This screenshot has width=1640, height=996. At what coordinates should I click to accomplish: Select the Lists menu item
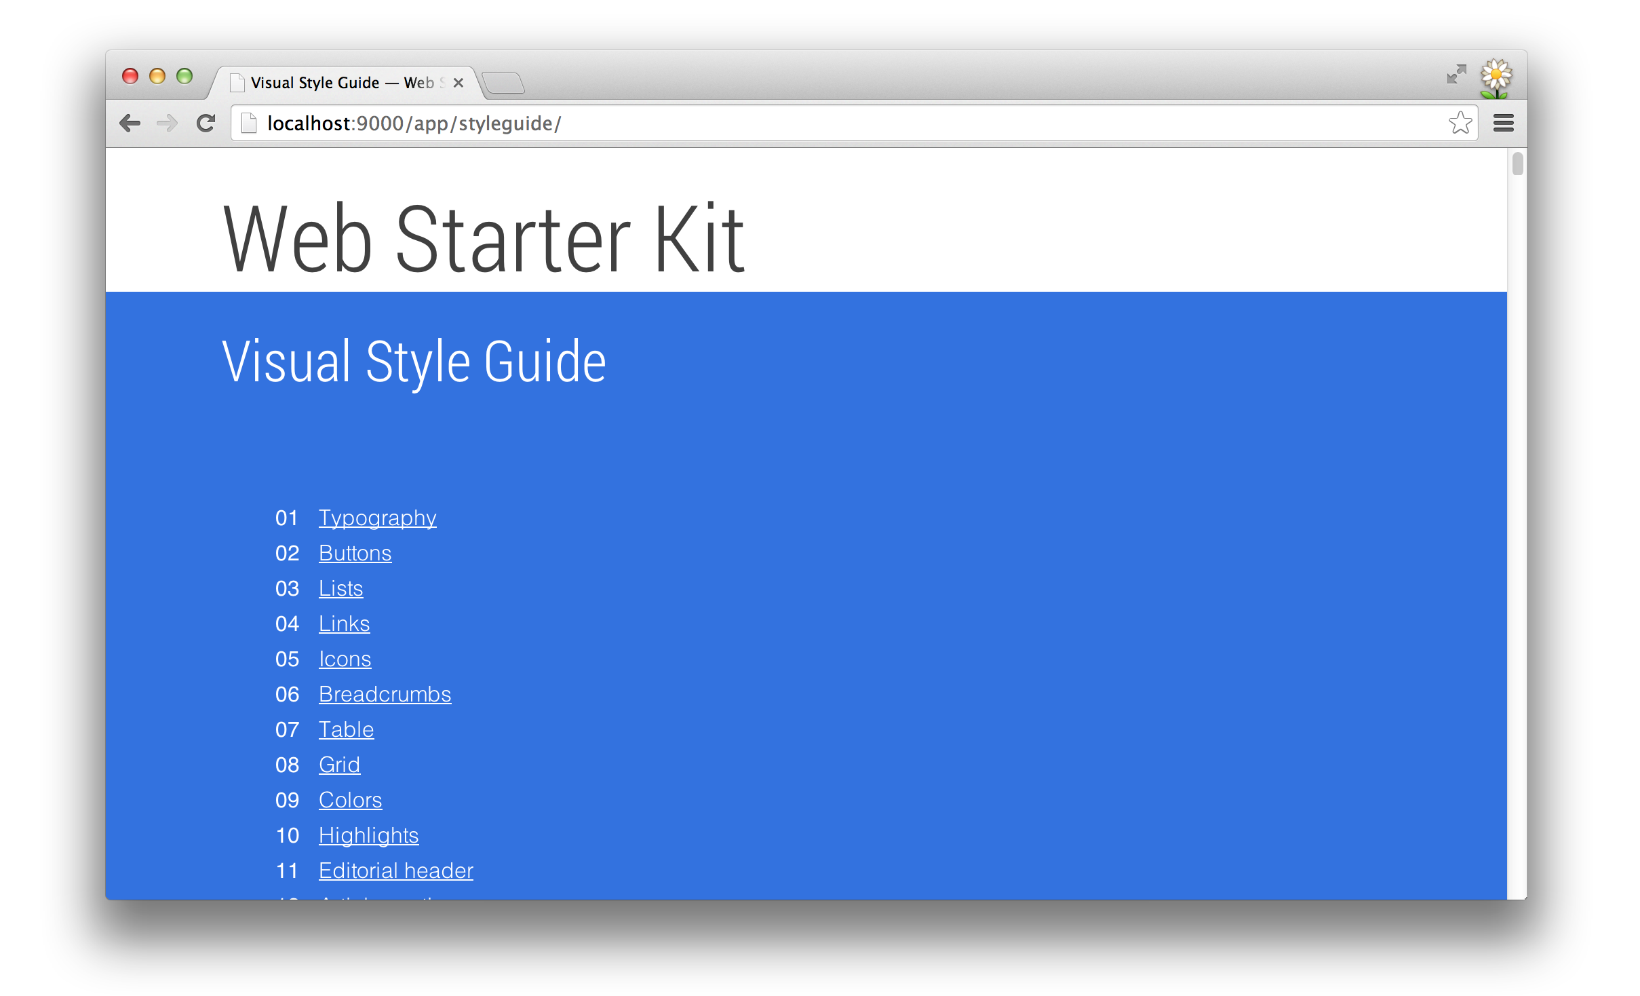(x=340, y=587)
